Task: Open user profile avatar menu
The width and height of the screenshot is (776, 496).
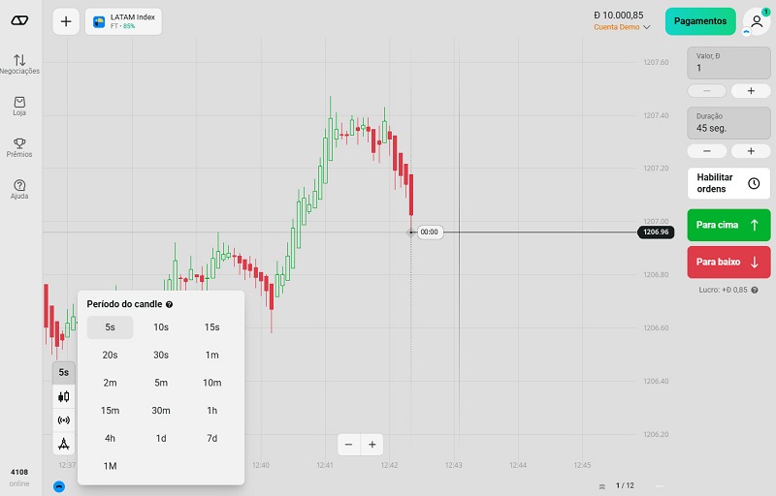Action: coord(756,21)
